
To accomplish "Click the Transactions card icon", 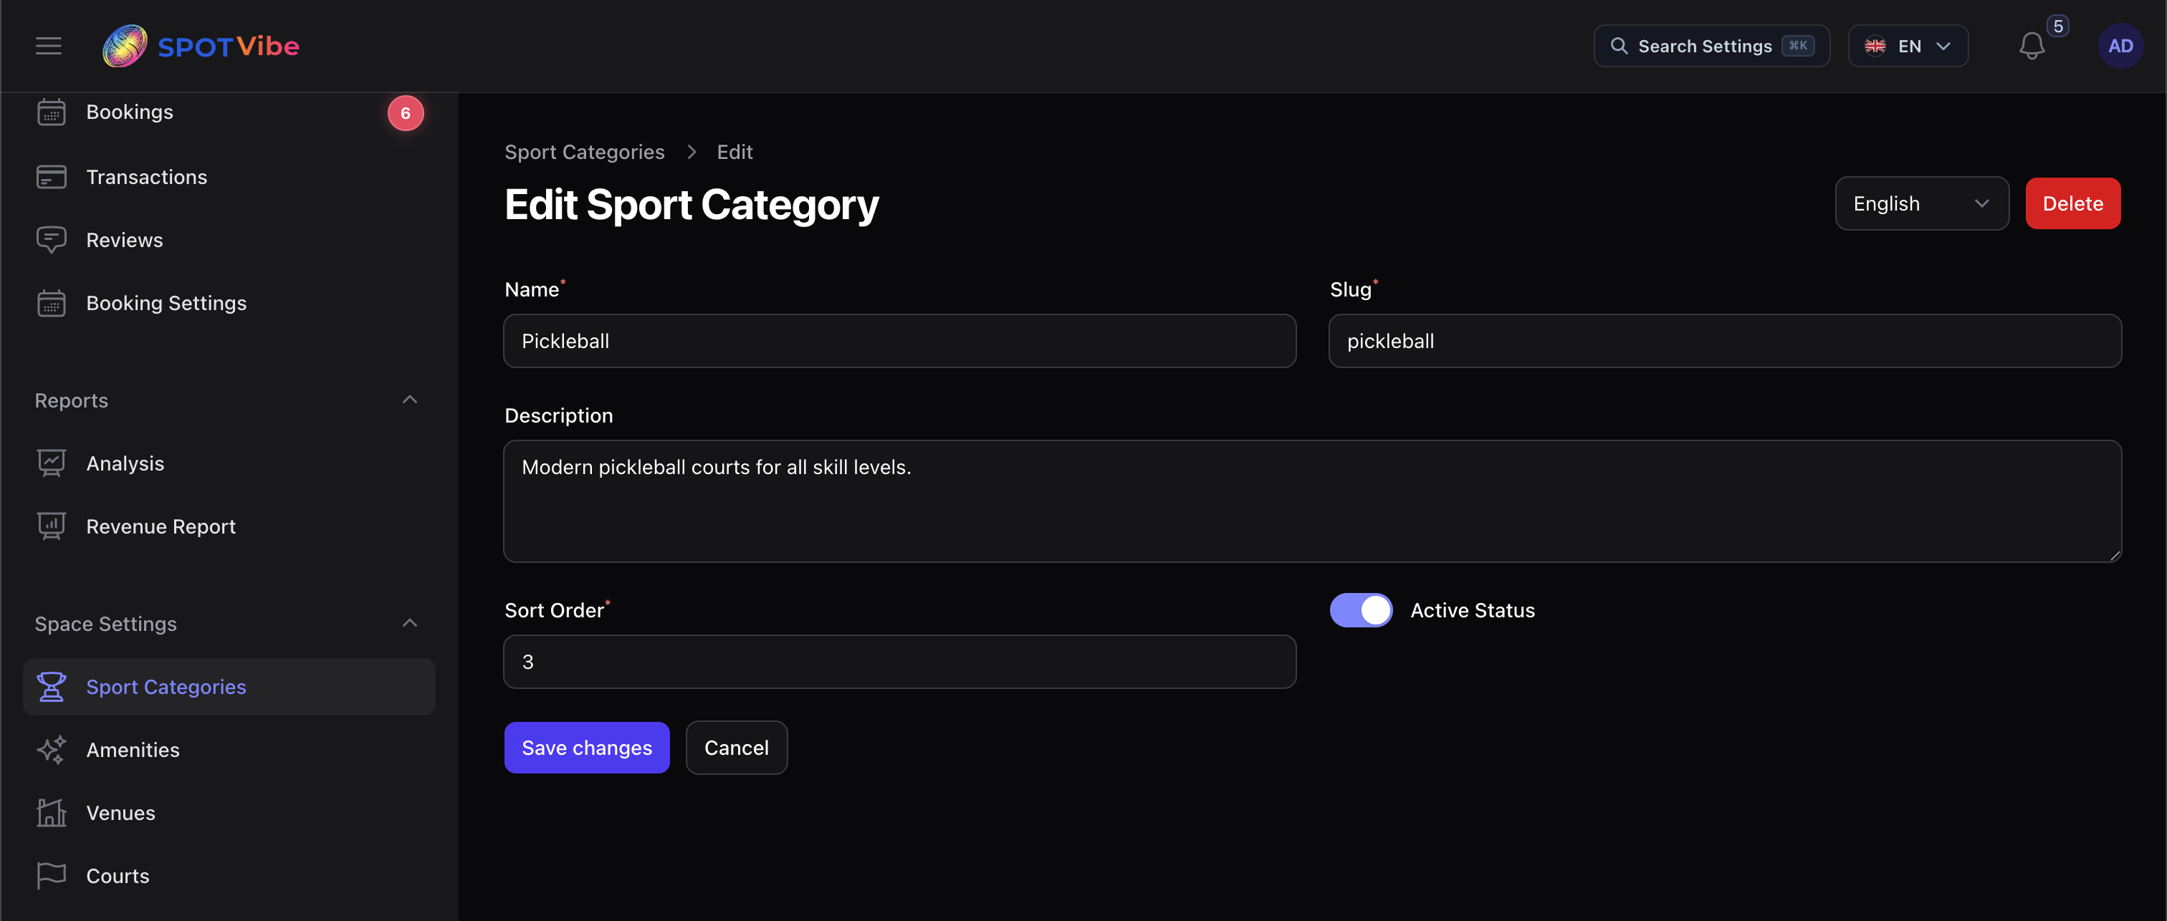I will [52, 177].
